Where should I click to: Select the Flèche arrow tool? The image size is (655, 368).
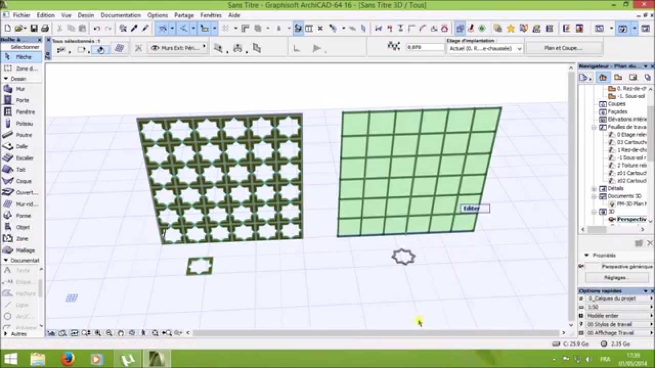point(20,57)
